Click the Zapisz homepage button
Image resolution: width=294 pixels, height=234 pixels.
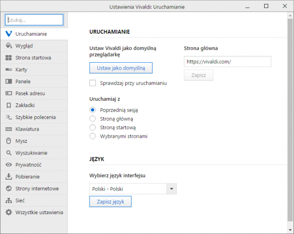pos(199,75)
